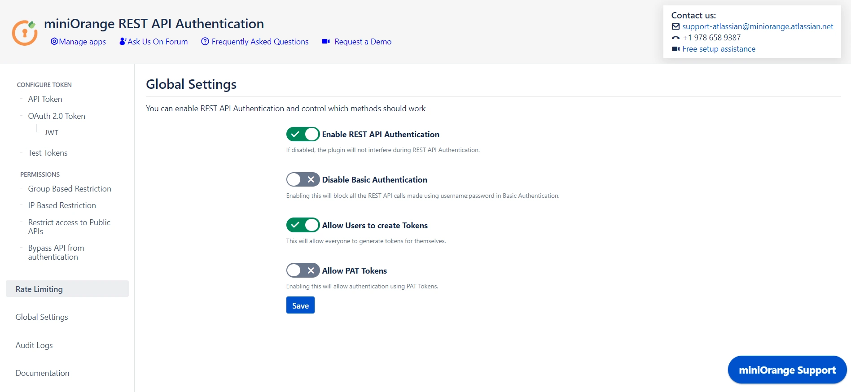Open the Documentation page

[x=42, y=373]
